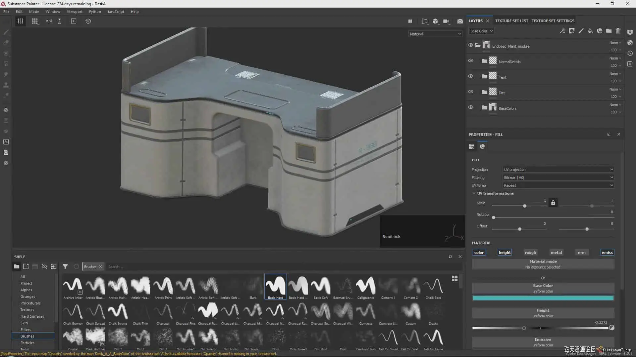Toggle visibility of the Dirt layer
This screenshot has height=357, width=636.
470,92
